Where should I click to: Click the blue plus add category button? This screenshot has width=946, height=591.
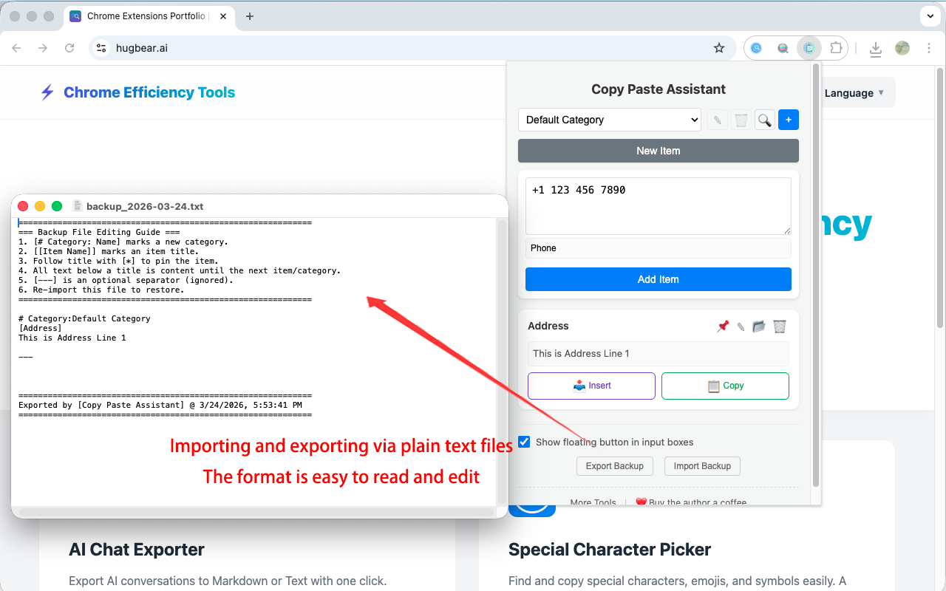[x=789, y=120]
